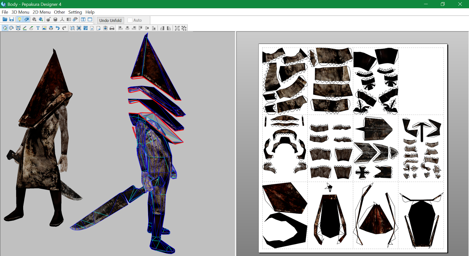Open the 2D Menu
Viewport: 469px width, 256px height.
[41, 12]
